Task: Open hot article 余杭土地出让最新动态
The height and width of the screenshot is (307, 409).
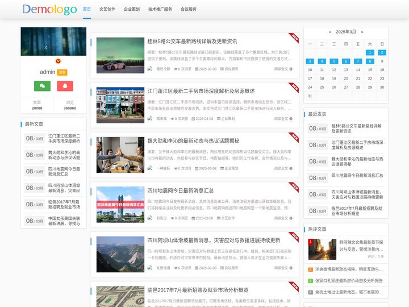Action: pyautogui.click(x=349, y=292)
